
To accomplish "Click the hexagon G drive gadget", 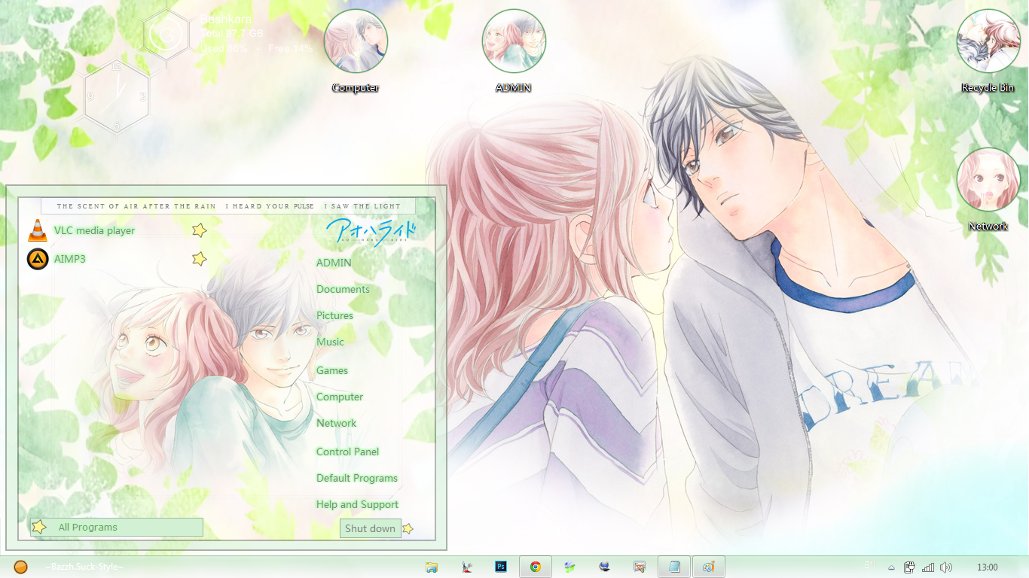I will [x=165, y=35].
